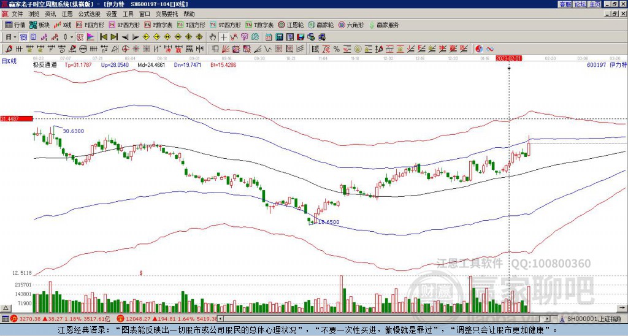Open the 六角形 tool
The height and width of the screenshot is (336, 628).
[x=351, y=25]
